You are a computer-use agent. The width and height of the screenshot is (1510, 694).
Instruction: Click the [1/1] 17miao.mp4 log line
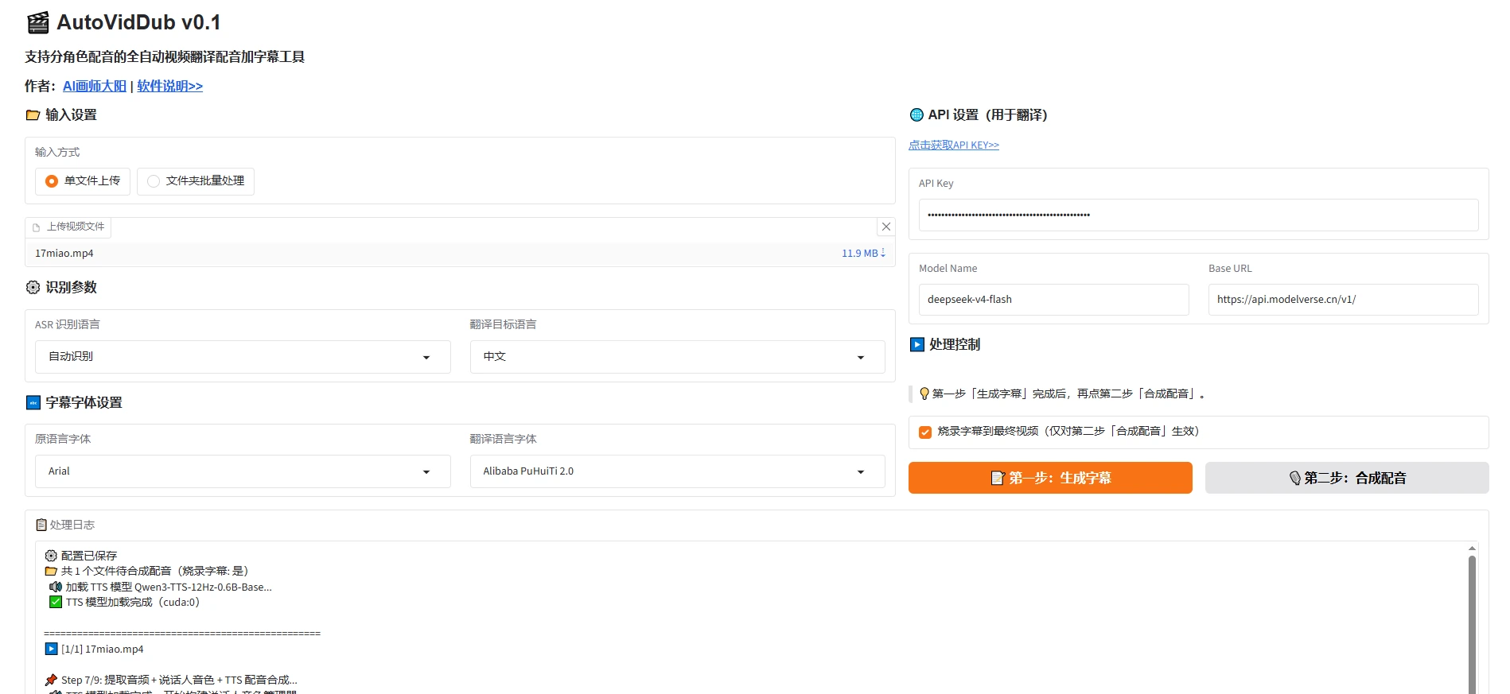point(103,649)
